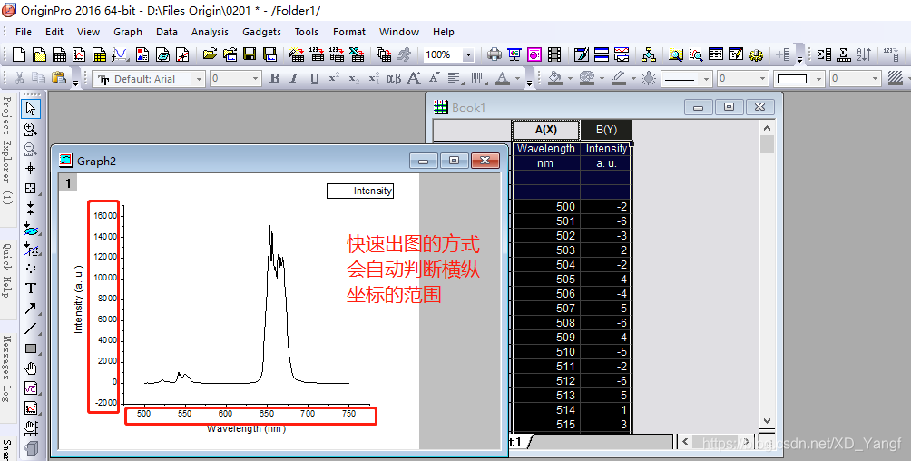The image size is (911, 461).
Task: Open the Default: Arial font dropdown
Action: coord(200,78)
